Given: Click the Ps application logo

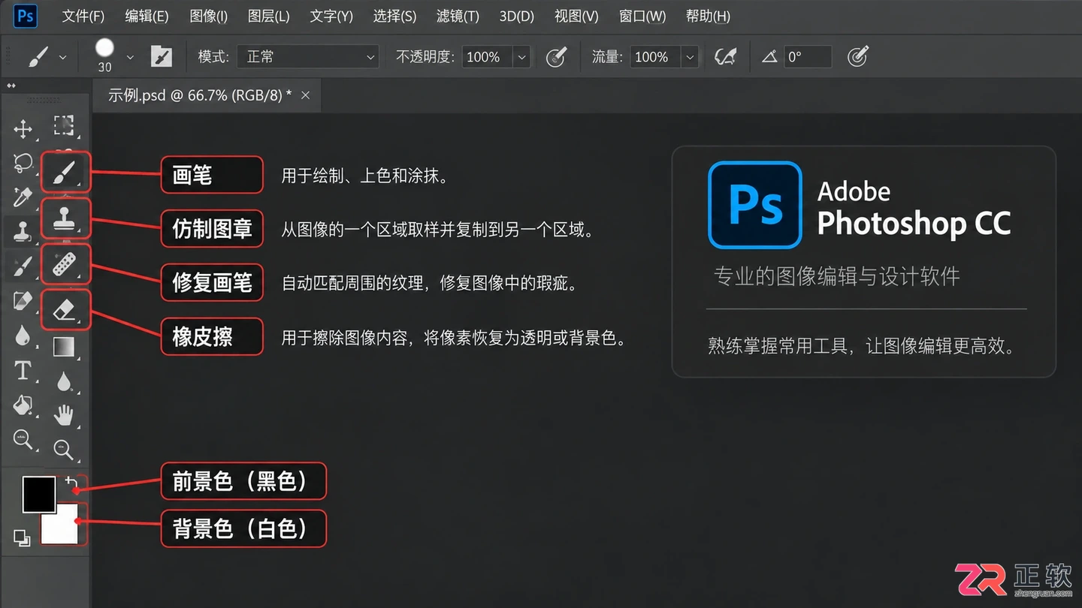Looking at the screenshot, I should 26,16.
